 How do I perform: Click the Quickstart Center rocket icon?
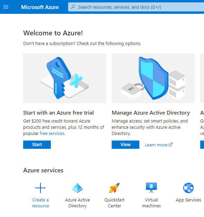(x=114, y=188)
